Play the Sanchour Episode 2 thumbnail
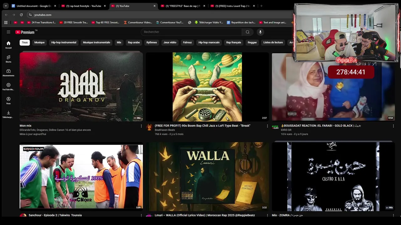 pos(81,177)
